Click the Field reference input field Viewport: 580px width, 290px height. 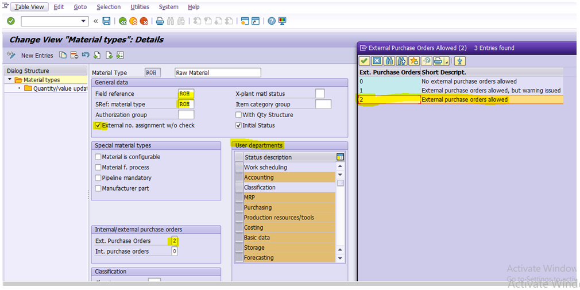(x=186, y=94)
